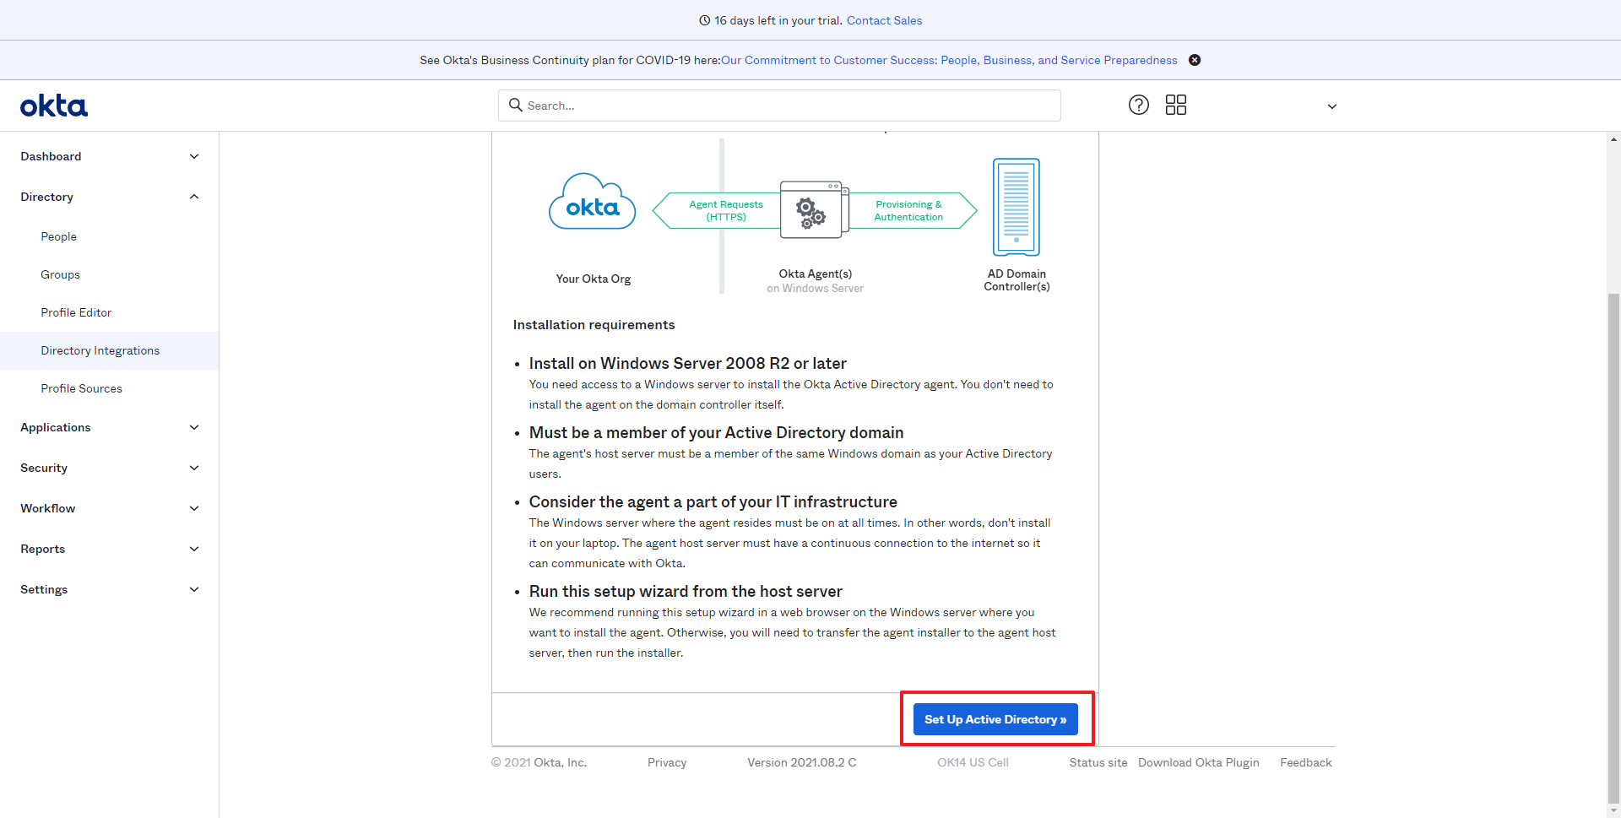Click the scrollbar up arrow

point(1614,139)
